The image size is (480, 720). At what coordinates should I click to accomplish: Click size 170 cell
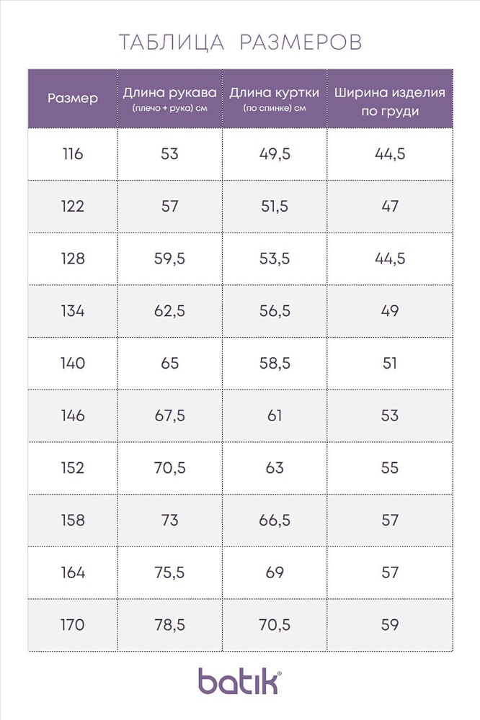[73, 625]
